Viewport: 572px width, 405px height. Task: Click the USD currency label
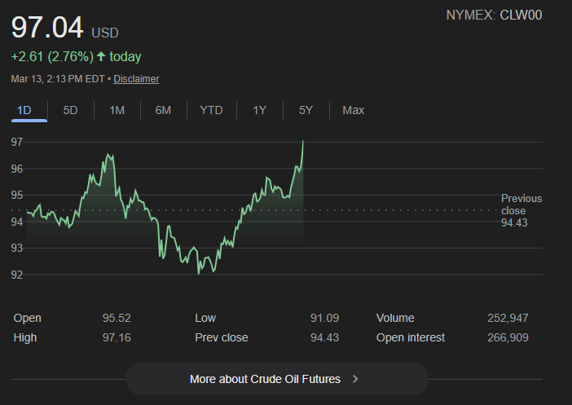point(105,33)
